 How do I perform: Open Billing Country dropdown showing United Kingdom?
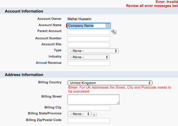[x=110, y=83]
